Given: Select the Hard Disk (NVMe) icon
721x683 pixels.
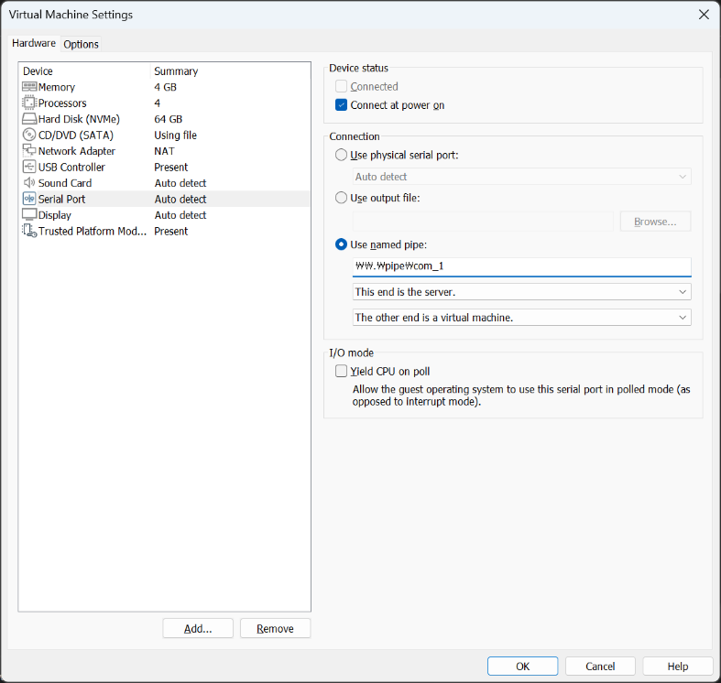Looking at the screenshot, I should (29, 119).
